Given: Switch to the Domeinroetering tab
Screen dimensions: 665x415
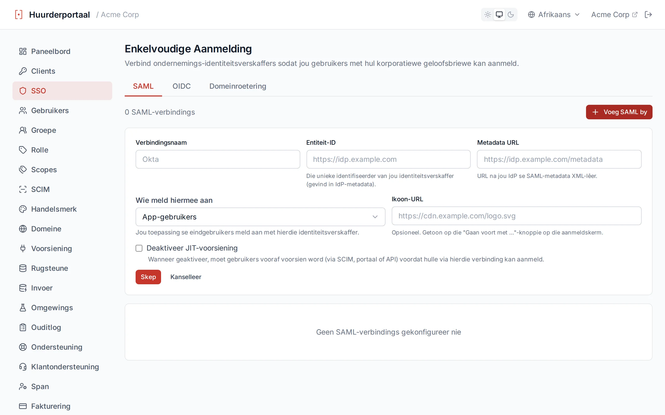Looking at the screenshot, I should [238, 86].
